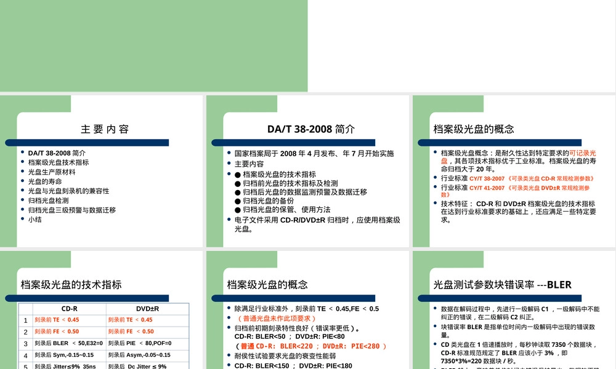616x369 pixels.
Task: Open the 档案级光盘的技术指标 table slide
Action: 102,310
